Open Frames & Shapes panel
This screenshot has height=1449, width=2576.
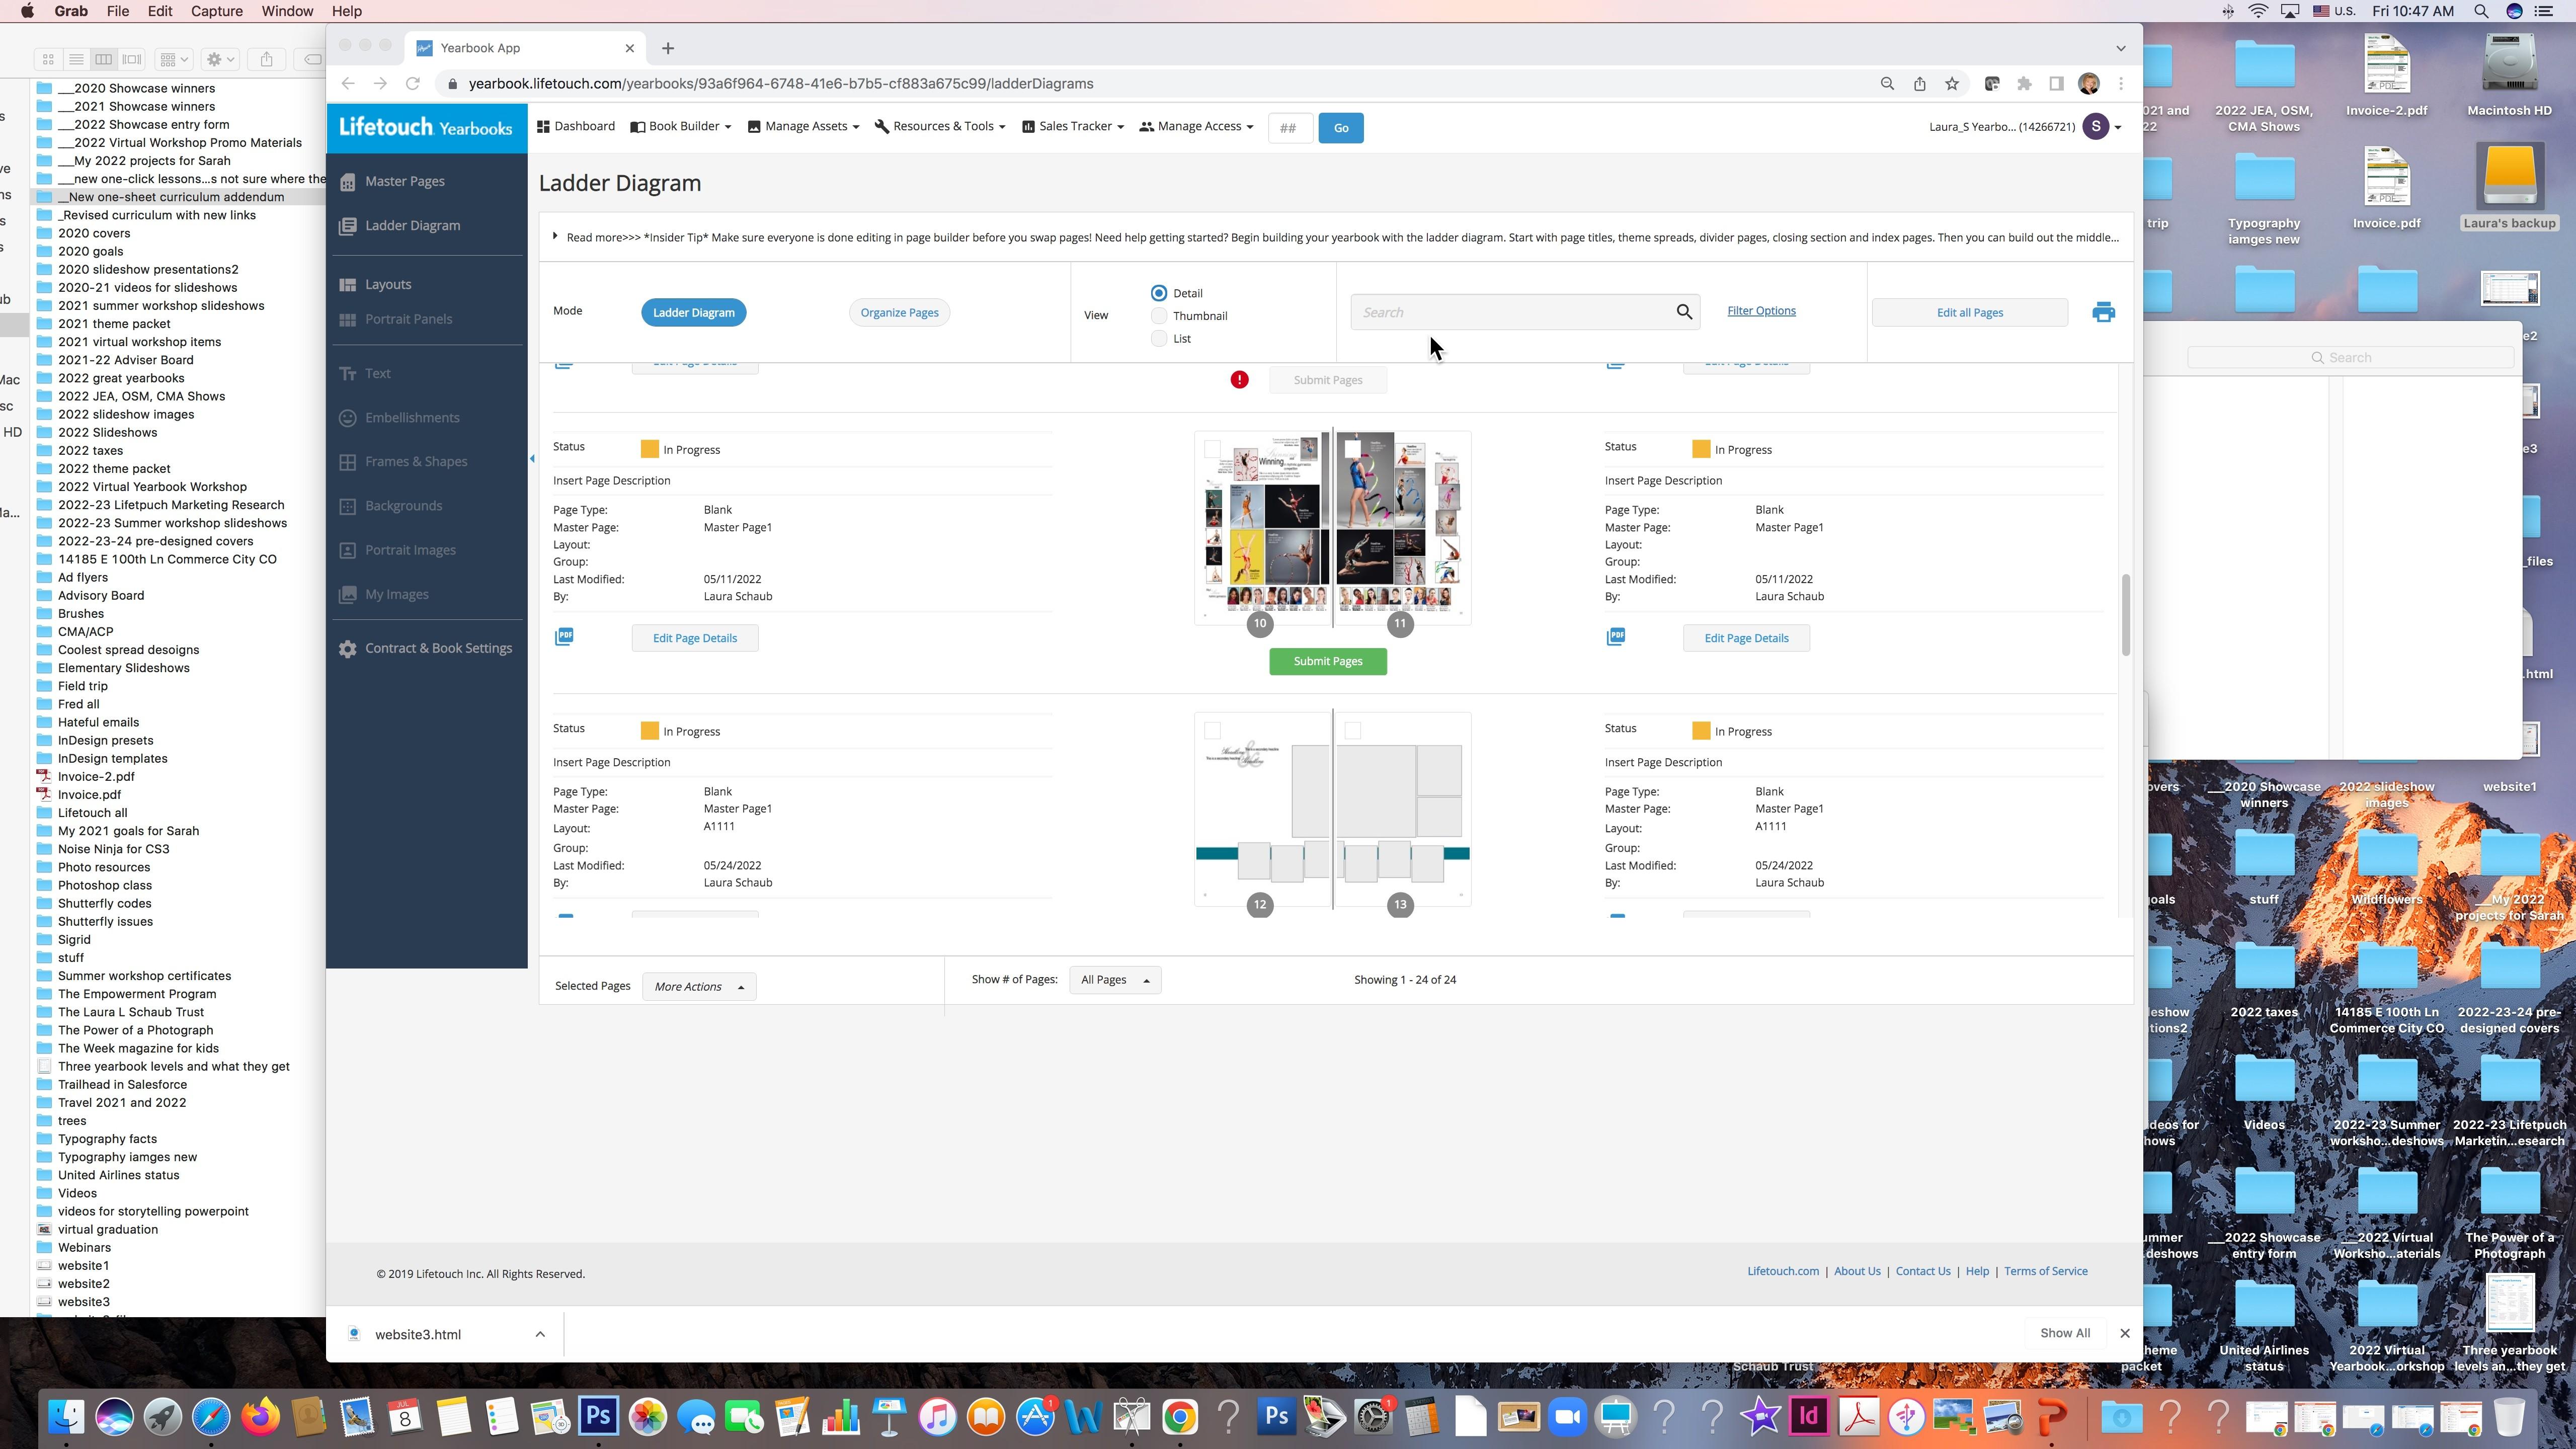tap(415, 462)
